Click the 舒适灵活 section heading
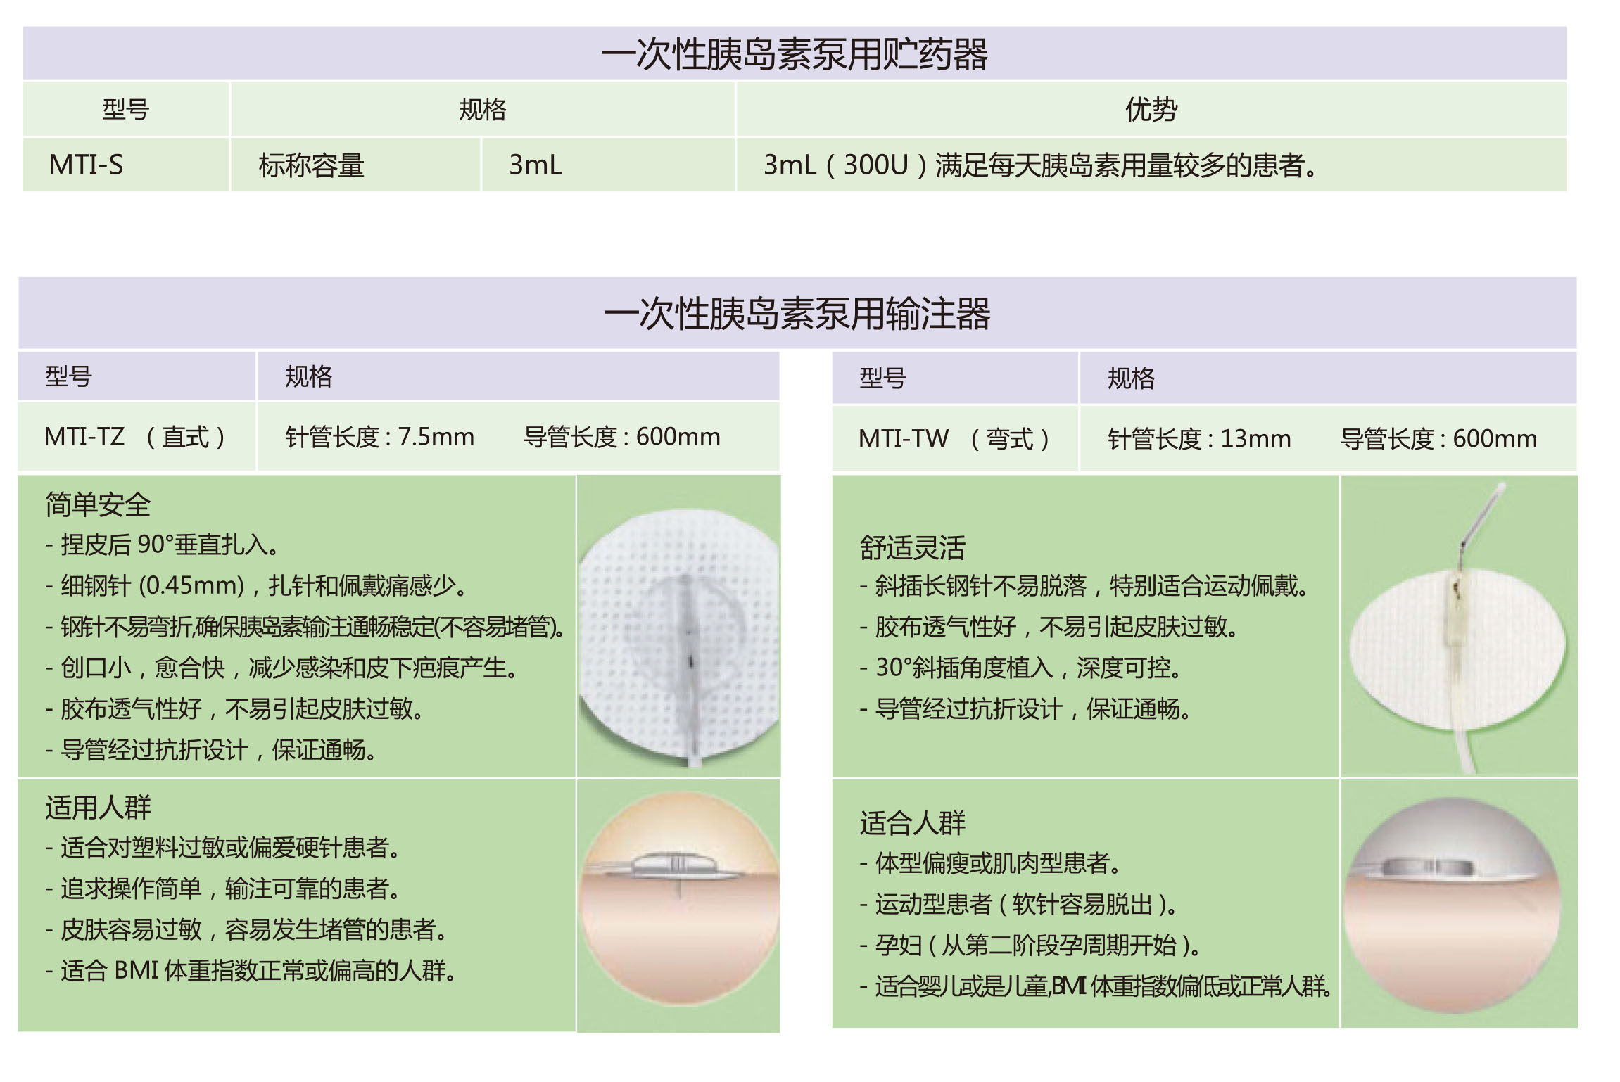This screenshot has width=1620, height=1082. point(912,547)
